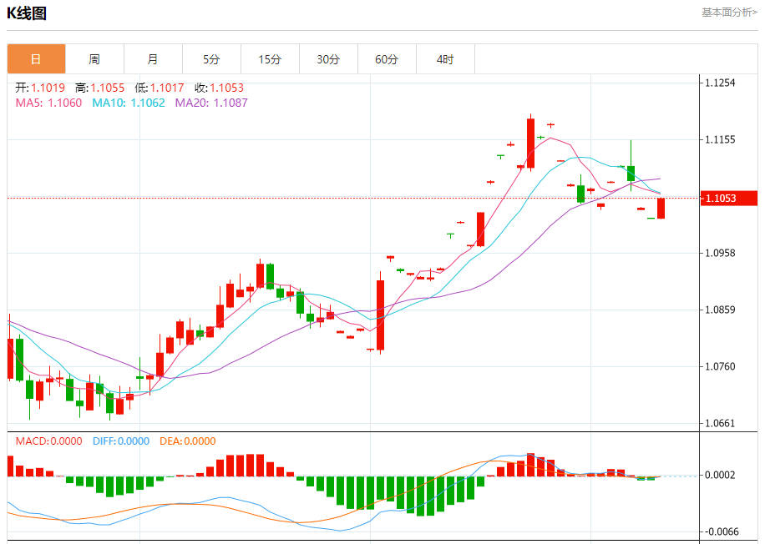
Task: Switch to the 4时 chart tab
Action: (445, 59)
